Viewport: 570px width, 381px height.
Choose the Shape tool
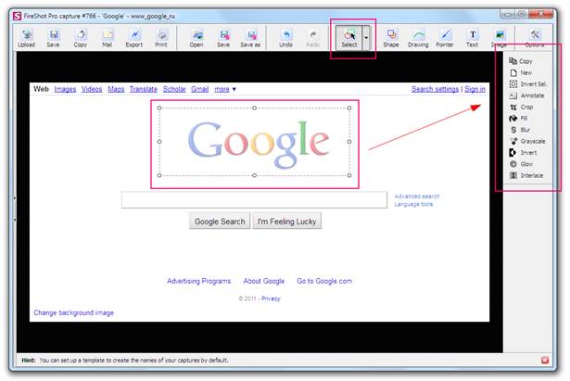click(391, 37)
